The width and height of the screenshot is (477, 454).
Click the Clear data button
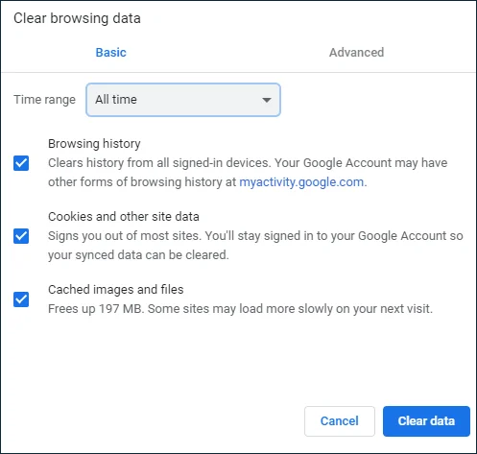(426, 421)
